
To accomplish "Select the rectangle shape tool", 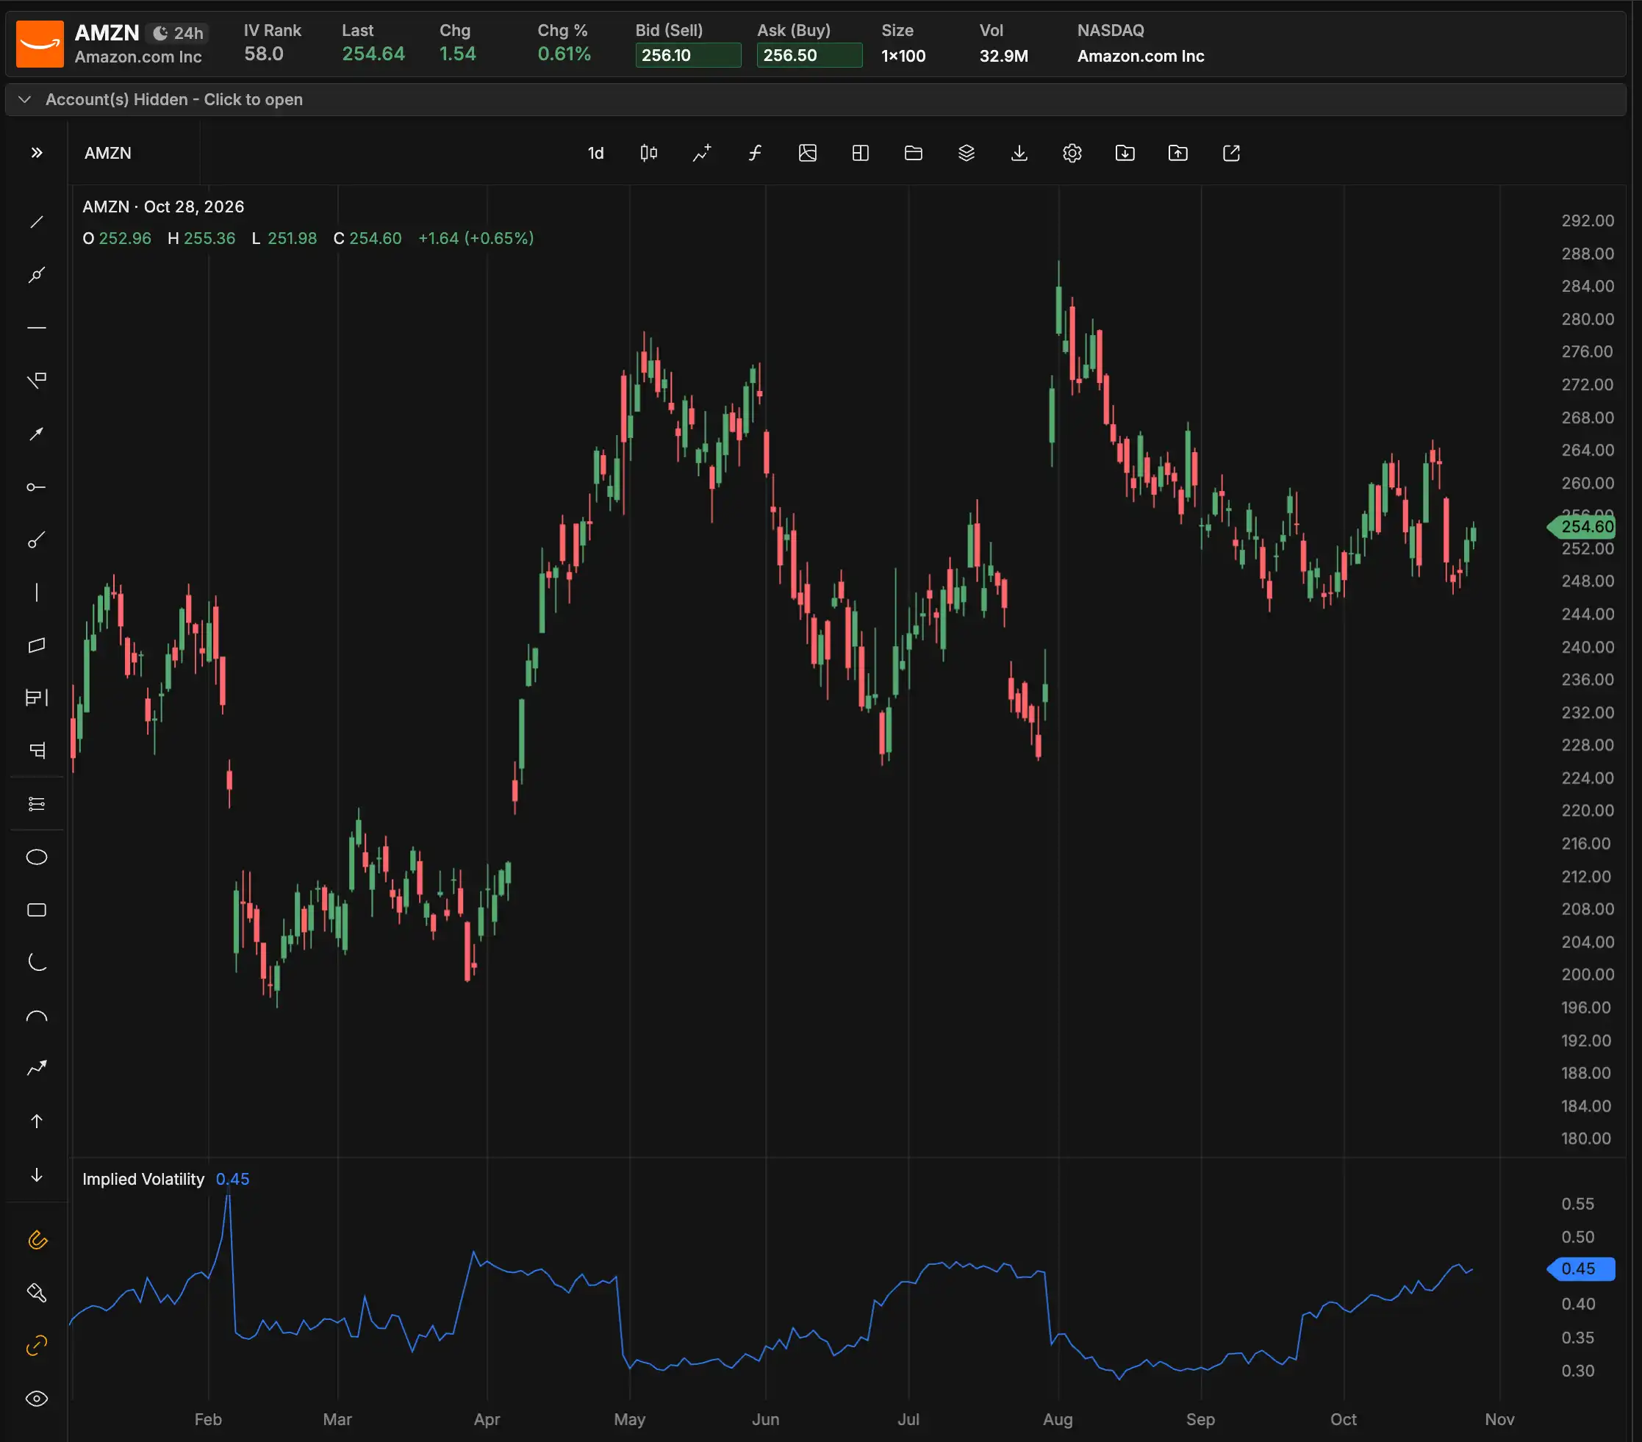I will tap(36, 910).
